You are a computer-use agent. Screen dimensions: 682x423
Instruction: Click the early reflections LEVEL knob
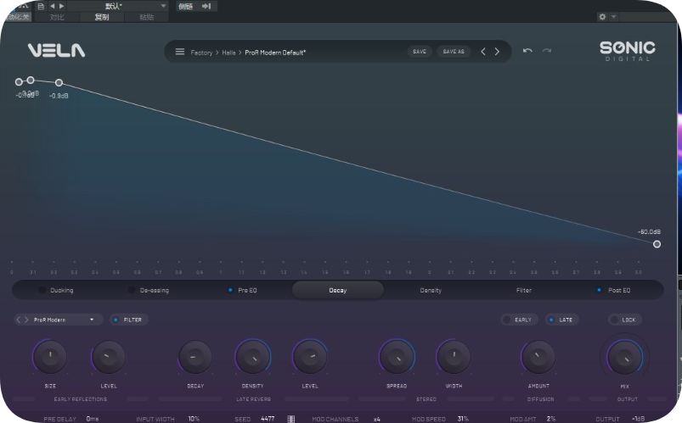[109, 357]
